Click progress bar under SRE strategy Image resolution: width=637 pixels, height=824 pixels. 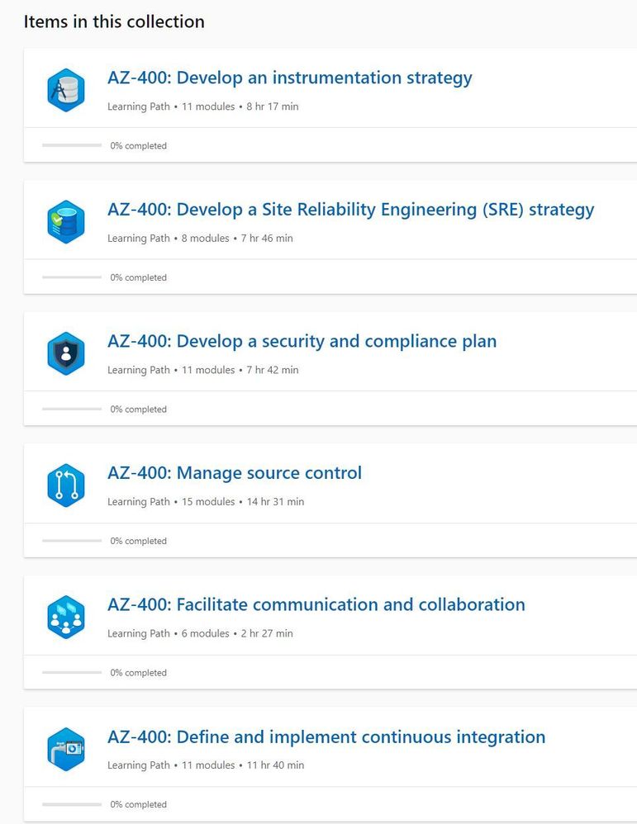[72, 277]
